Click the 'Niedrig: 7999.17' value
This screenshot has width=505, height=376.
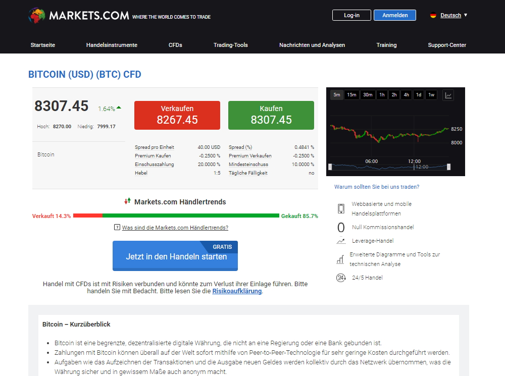coord(96,127)
